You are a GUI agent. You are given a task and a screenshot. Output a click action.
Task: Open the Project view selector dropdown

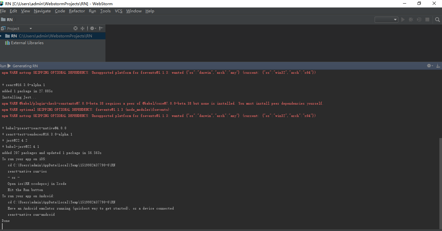(x=31, y=29)
